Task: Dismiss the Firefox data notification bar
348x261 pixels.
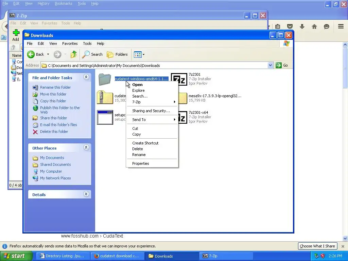Action: [343, 246]
